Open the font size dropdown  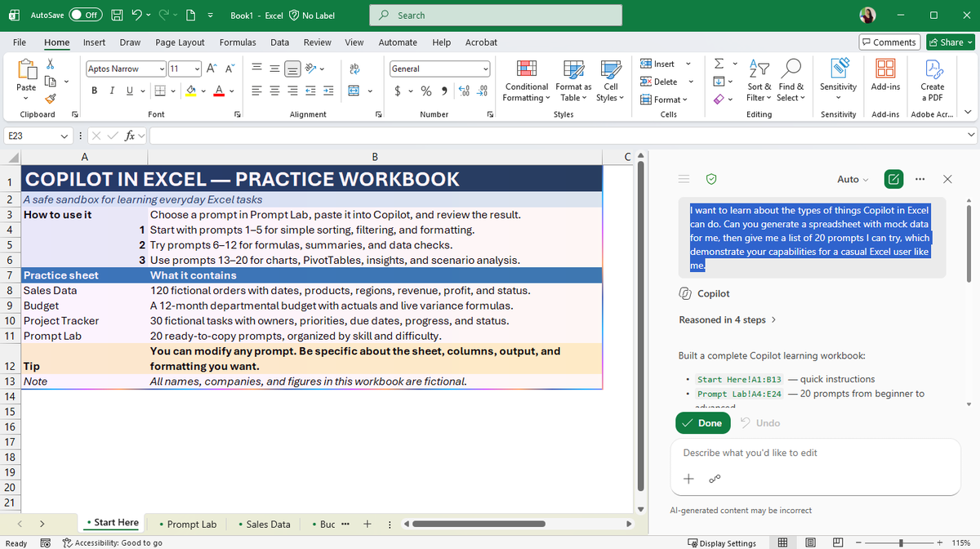coord(196,69)
